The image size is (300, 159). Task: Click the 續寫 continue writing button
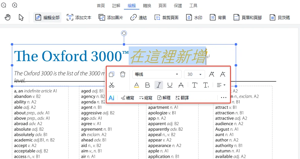click(x=128, y=98)
